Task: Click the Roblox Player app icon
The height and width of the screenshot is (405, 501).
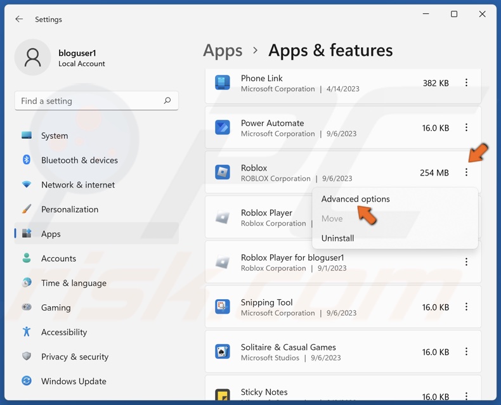Action: coord(223,217)
